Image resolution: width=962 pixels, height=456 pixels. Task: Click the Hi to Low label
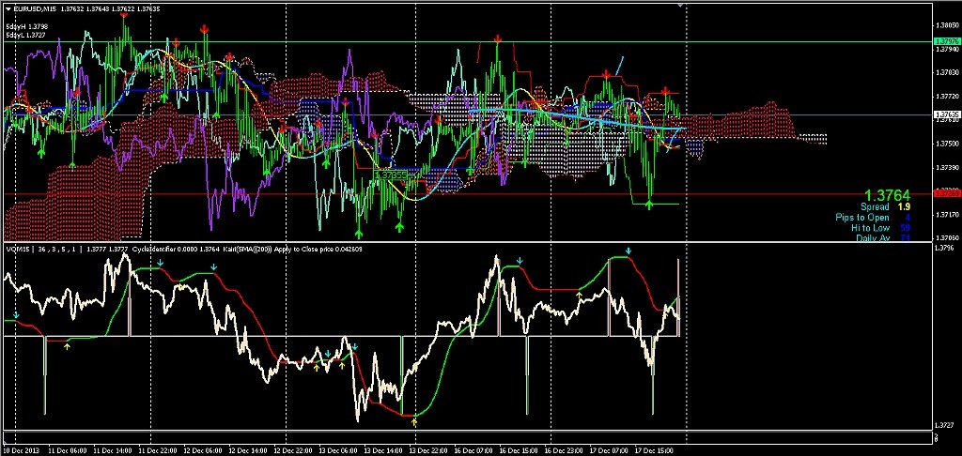coord(870,228)
